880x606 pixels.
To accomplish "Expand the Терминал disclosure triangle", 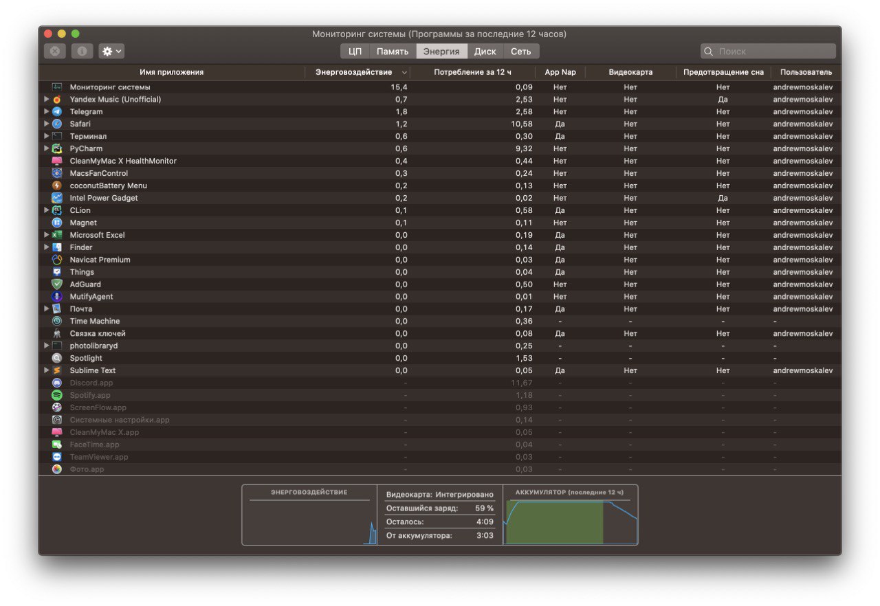I will point(47,136).
